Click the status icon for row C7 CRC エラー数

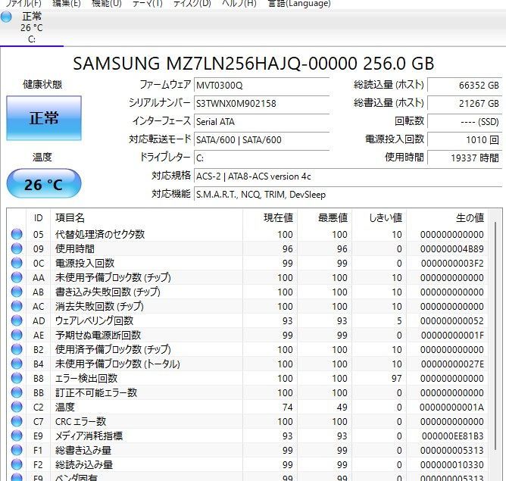coord(17,421)
